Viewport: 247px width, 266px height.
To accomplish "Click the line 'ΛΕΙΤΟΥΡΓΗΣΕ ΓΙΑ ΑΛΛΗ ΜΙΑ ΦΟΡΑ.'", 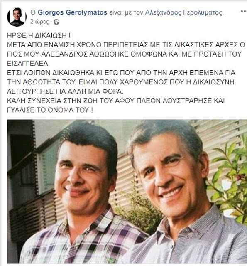I will (x=65, y=91).
